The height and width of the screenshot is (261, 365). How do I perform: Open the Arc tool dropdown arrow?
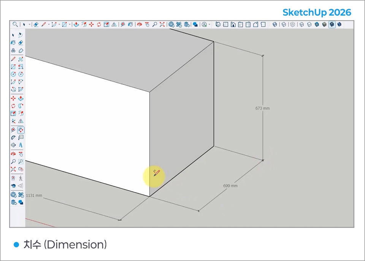59,24
